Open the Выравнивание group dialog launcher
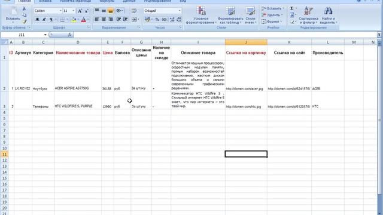 139,27
